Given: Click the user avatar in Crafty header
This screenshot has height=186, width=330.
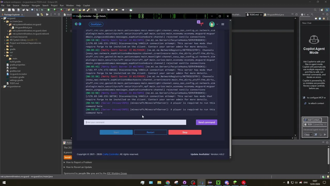Looking at the screenshot, I should click(x=212, y=24).
